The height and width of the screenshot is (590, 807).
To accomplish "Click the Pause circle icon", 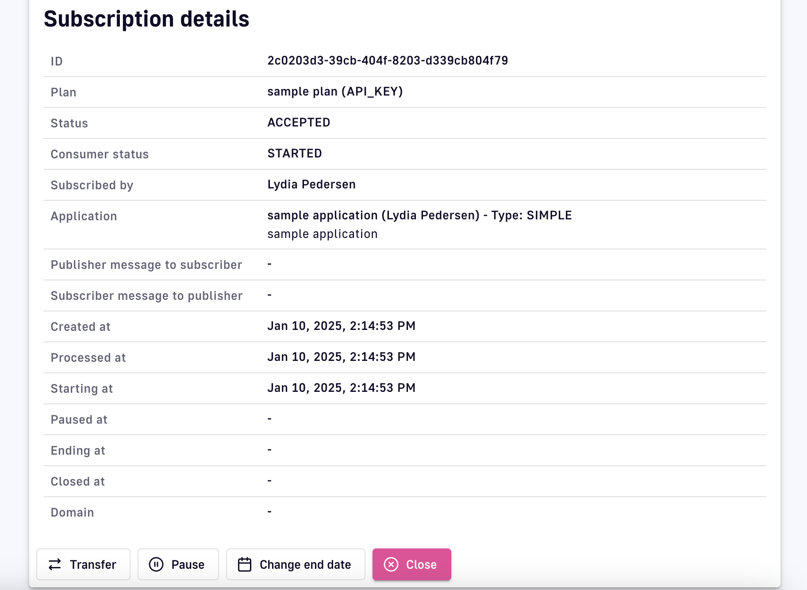I will pos(156,564).
